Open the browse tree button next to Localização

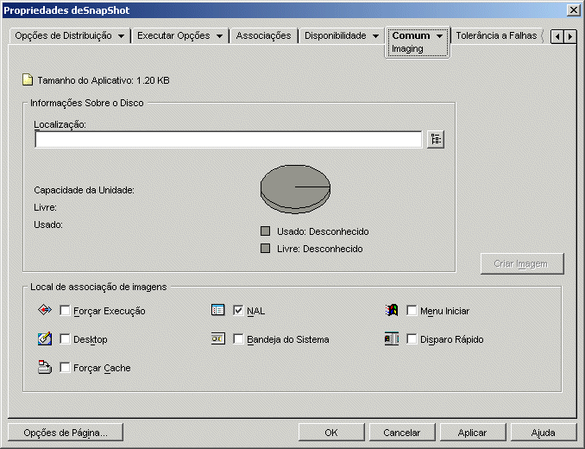[x=436, y=140]
